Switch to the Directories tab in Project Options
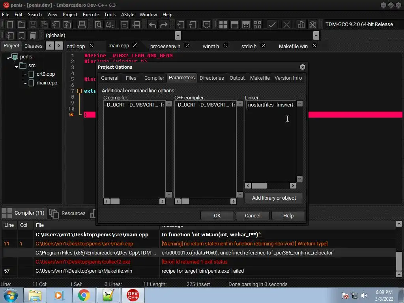 (x=211, y=78)
